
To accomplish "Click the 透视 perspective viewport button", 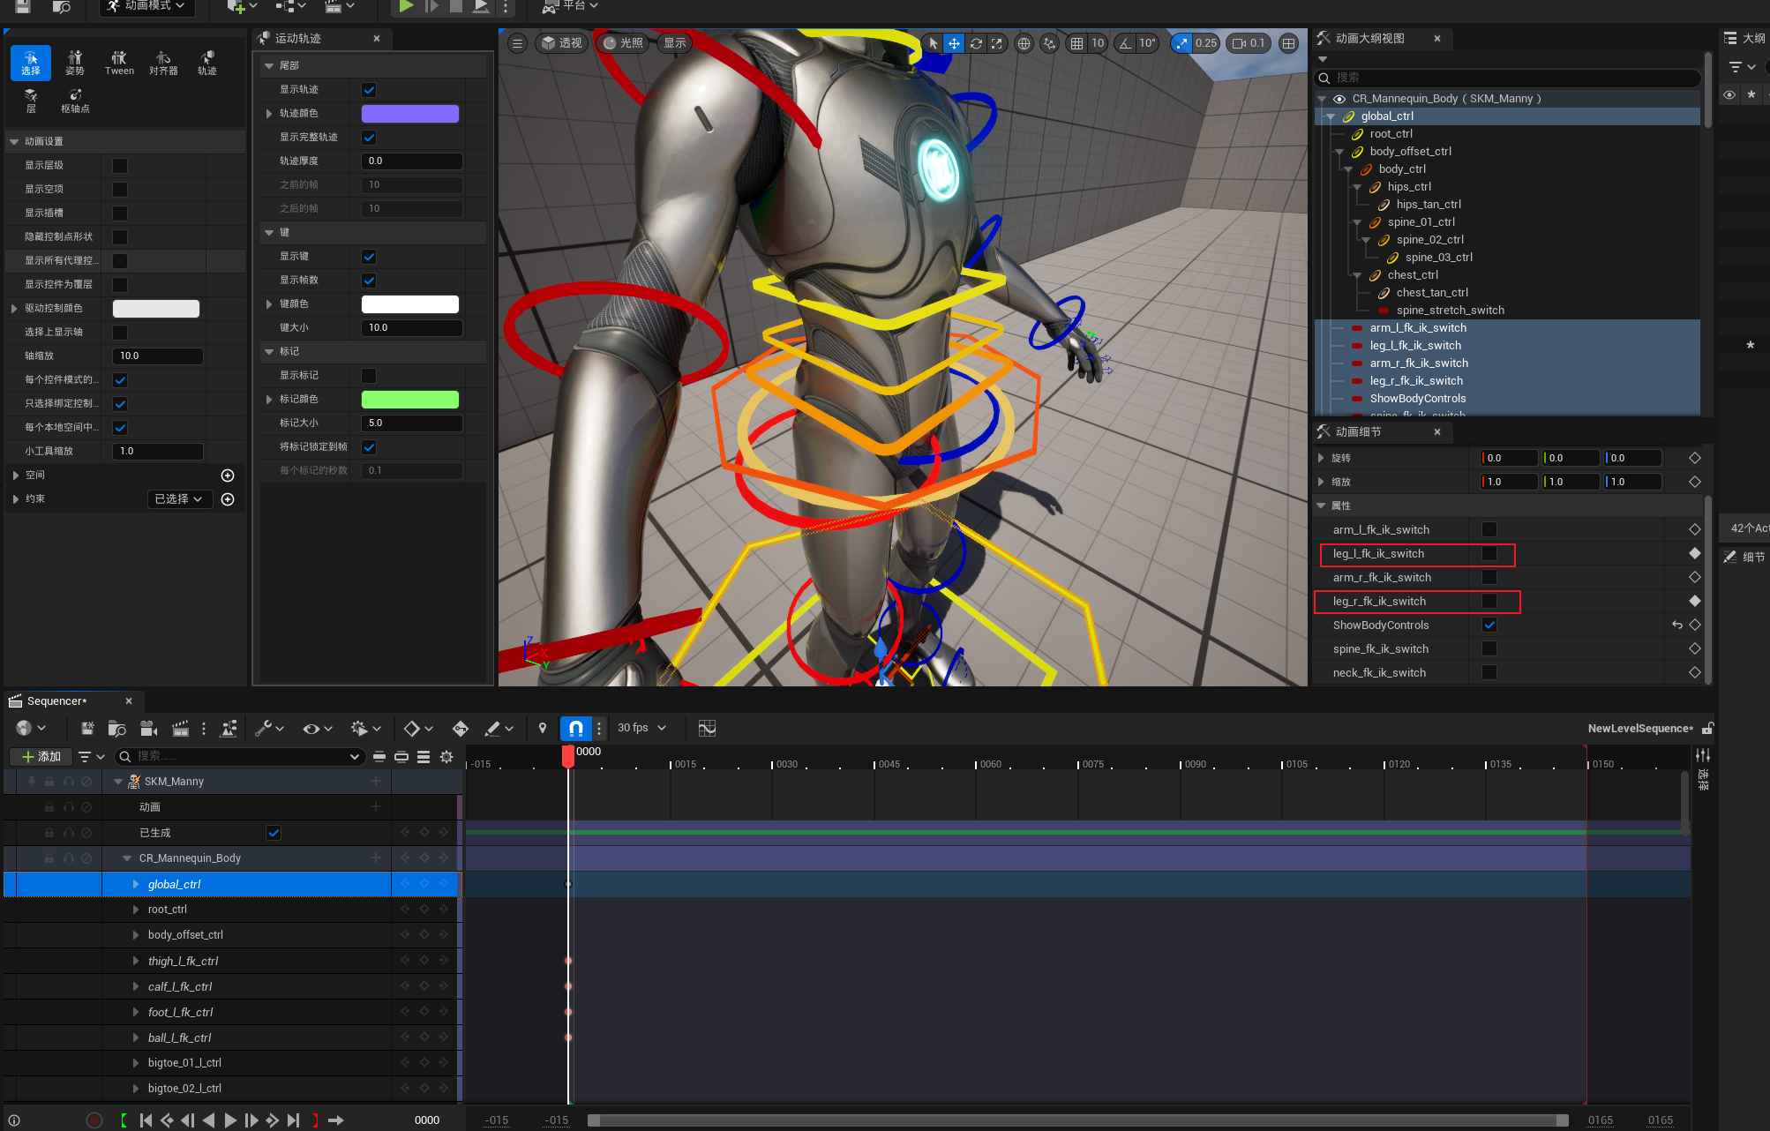I will (x=562, y=43).
